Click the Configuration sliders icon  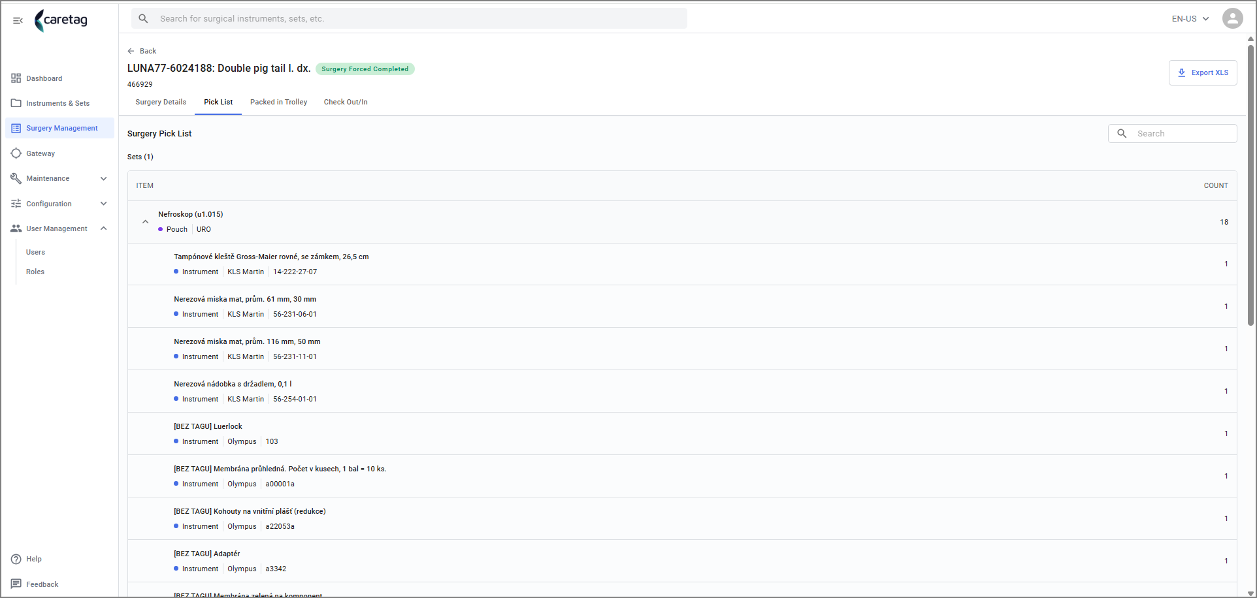[x=16, y=204]
